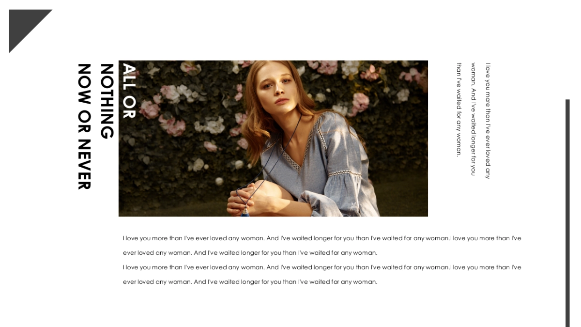Click the white 'ALL OR' vertical title
This screenshot has width=581, height=327.
(x=129, y=91)
